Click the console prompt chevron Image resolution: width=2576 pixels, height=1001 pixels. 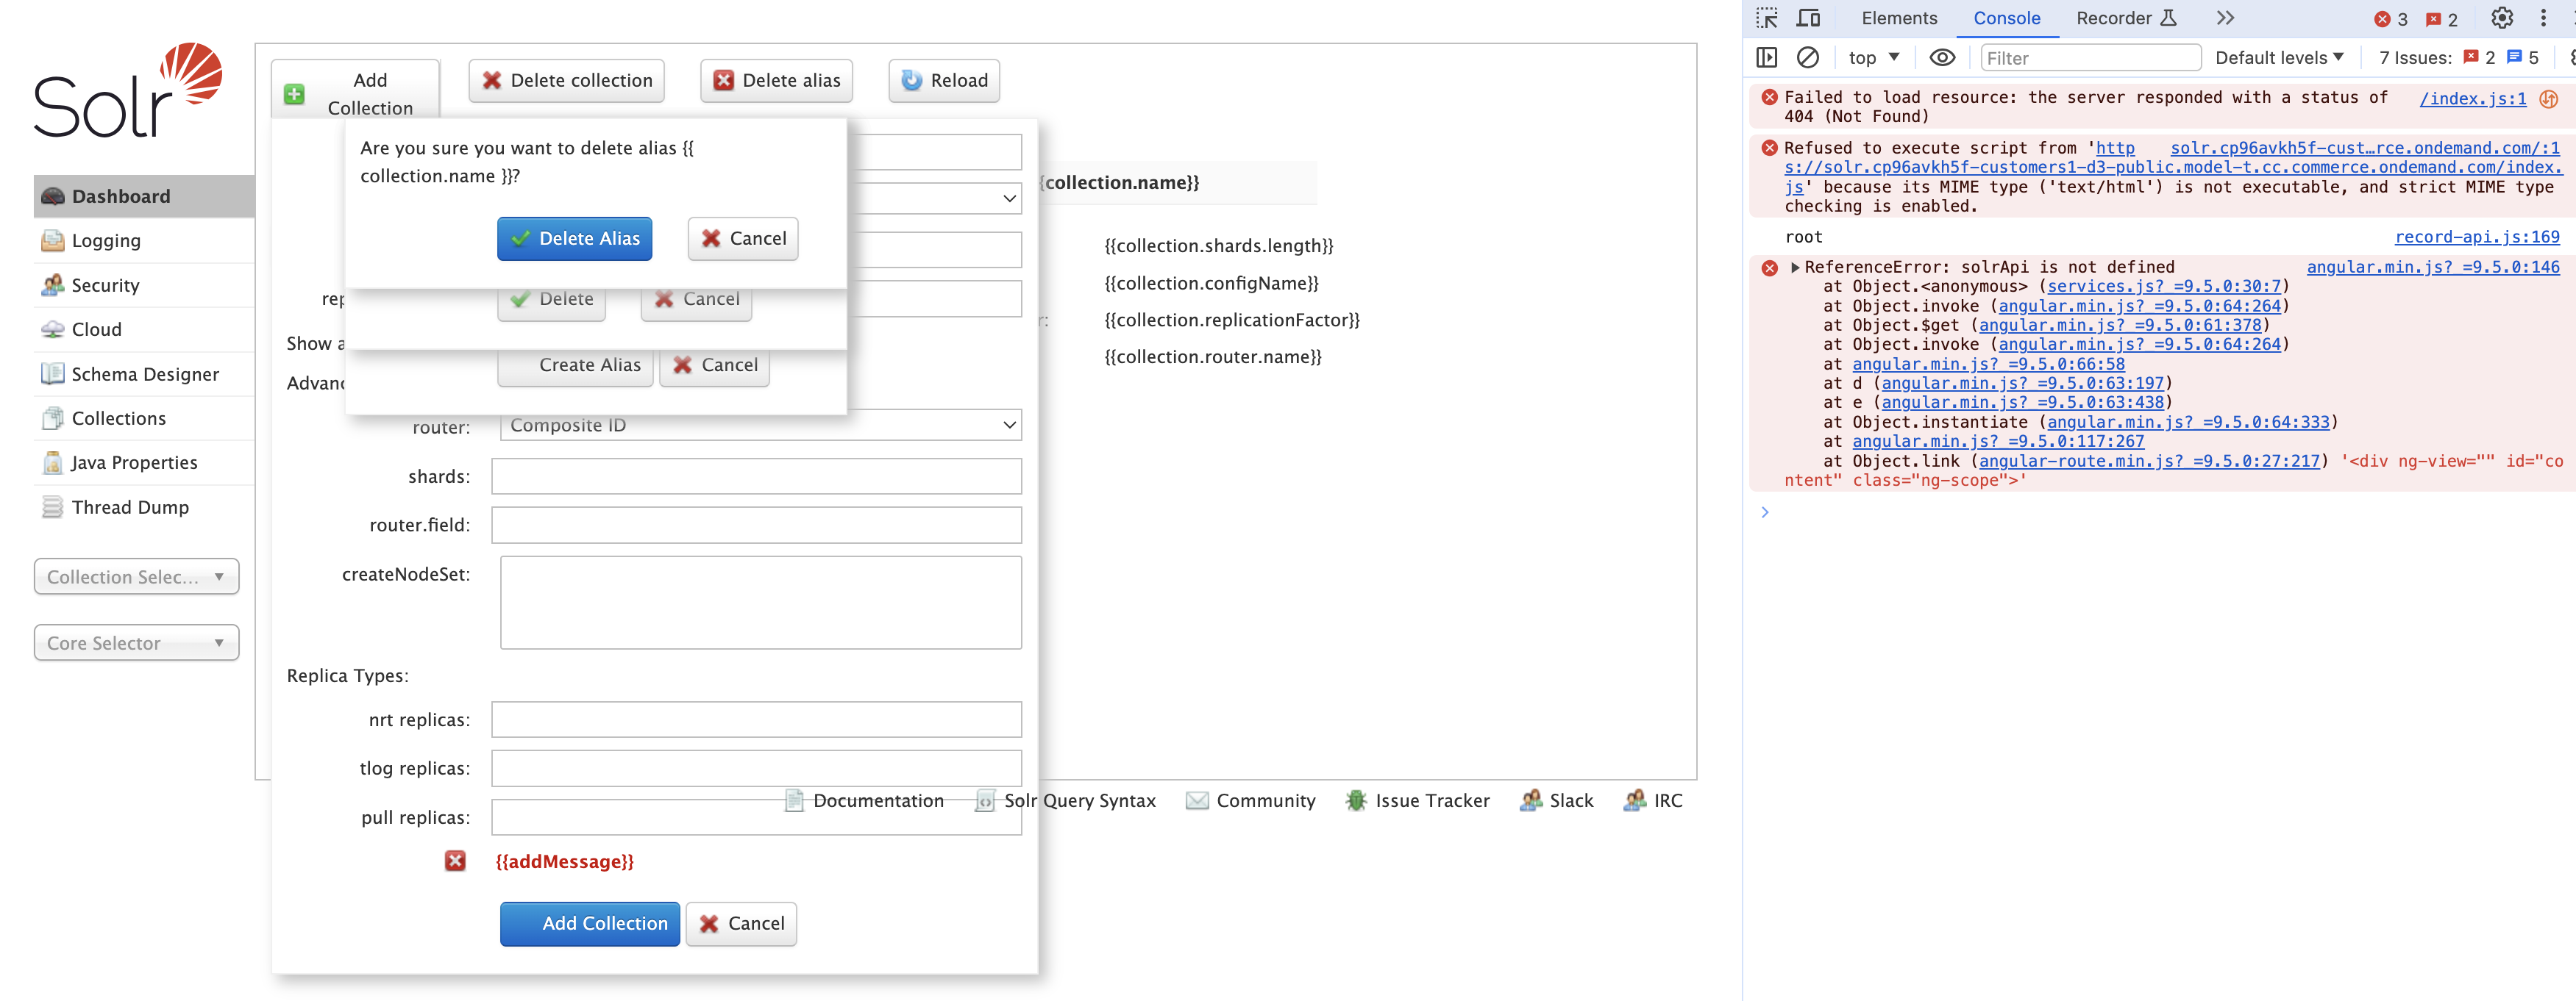click(x=1765, y=512)
